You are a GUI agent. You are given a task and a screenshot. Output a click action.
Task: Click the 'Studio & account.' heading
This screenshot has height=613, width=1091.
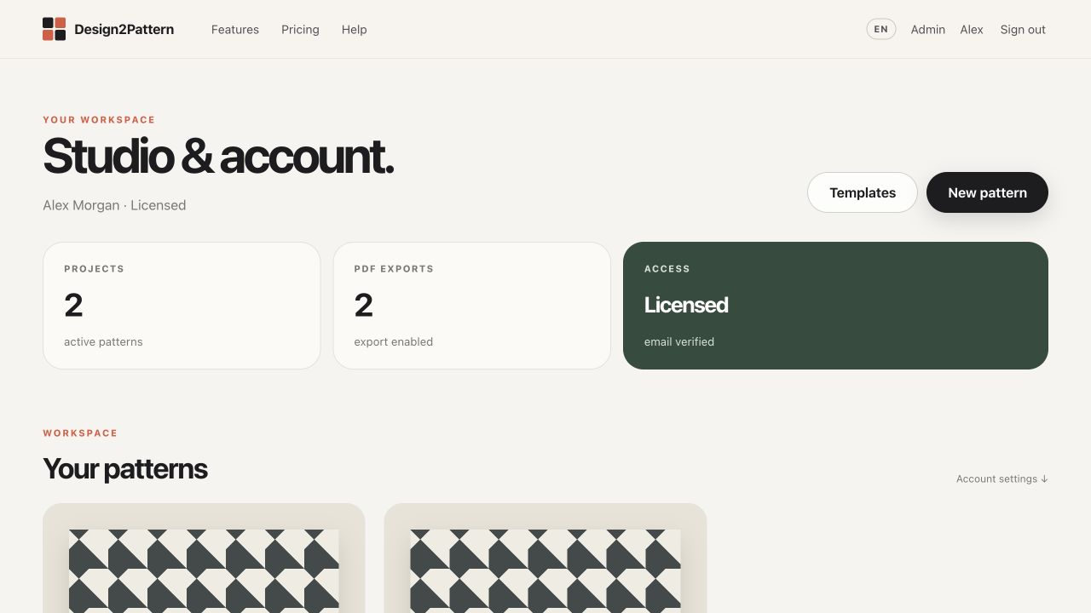pos(218,156)
